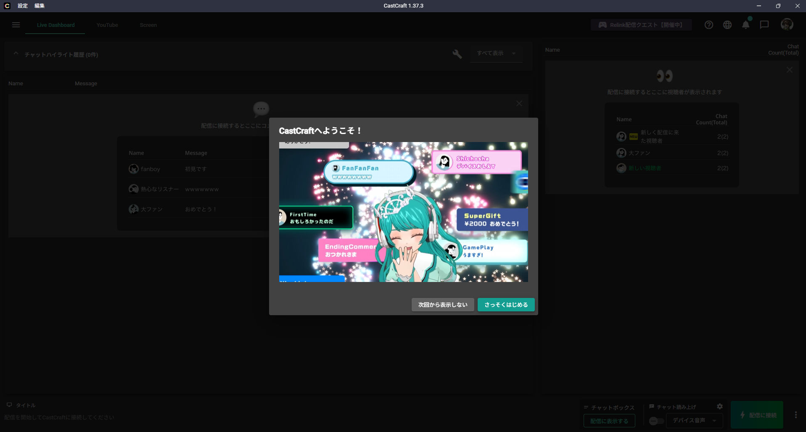The height and width of the screenshot is (432, 806).
Task: Restore down the window
Action: pyautogui.click(x=778, y=6)
